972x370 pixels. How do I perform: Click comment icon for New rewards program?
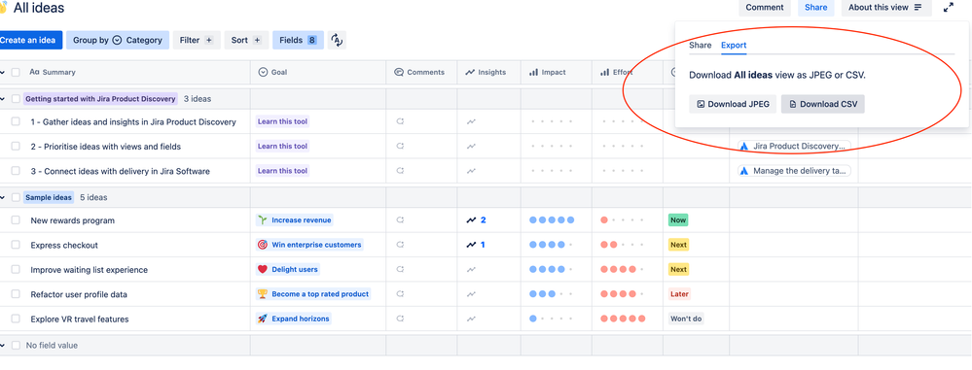[400, 220]
